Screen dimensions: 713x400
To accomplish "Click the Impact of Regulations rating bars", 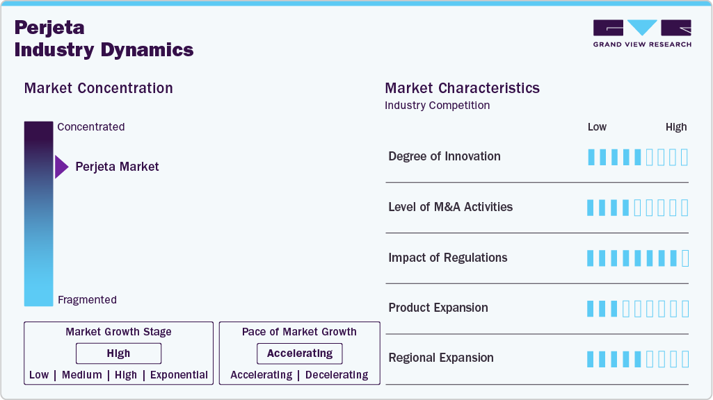I will click(637, 258).
